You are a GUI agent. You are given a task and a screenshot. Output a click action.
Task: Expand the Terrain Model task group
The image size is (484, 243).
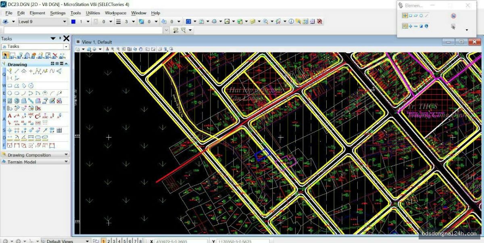[35, 162]
